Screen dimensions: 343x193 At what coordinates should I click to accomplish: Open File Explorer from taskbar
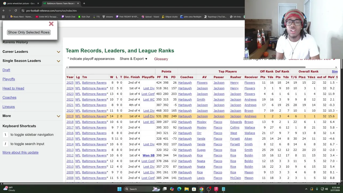click(x=187, y=189)
